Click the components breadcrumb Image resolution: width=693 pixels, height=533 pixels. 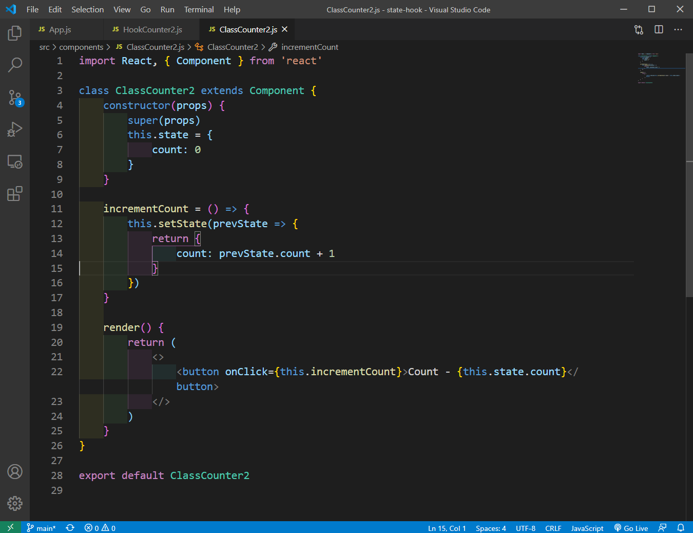click(x=81, y=47)
